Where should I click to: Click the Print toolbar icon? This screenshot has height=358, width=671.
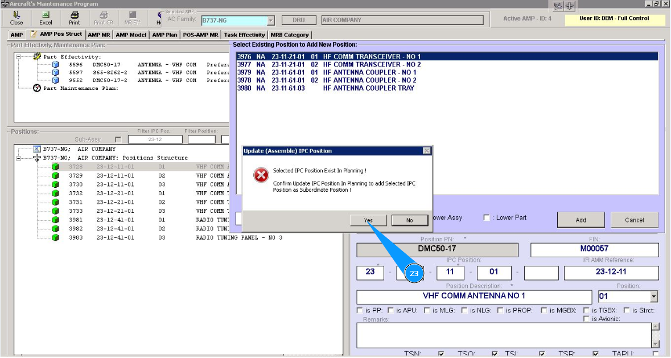coord(75,18)
